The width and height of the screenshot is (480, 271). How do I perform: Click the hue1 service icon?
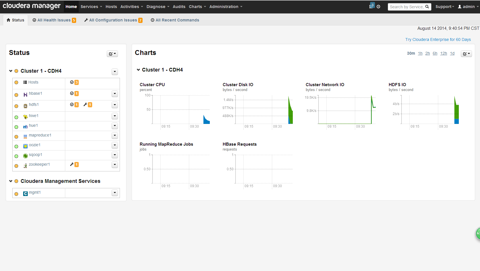(x=25, y=126)
